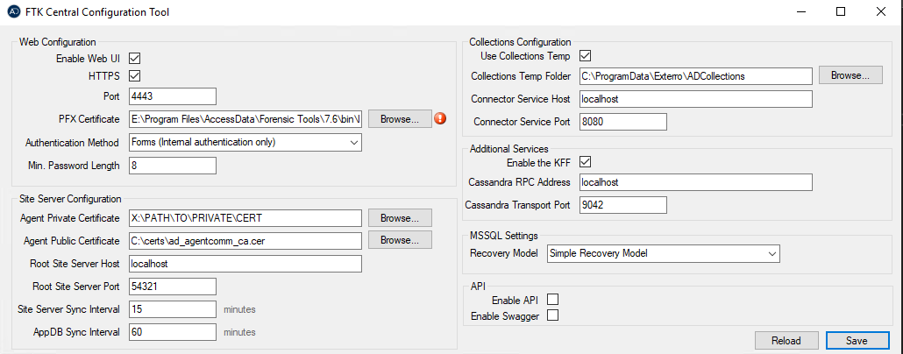Click the Collections Temp Folder path field
This screenshot has width=903, height=354.
tap(696, 75)
